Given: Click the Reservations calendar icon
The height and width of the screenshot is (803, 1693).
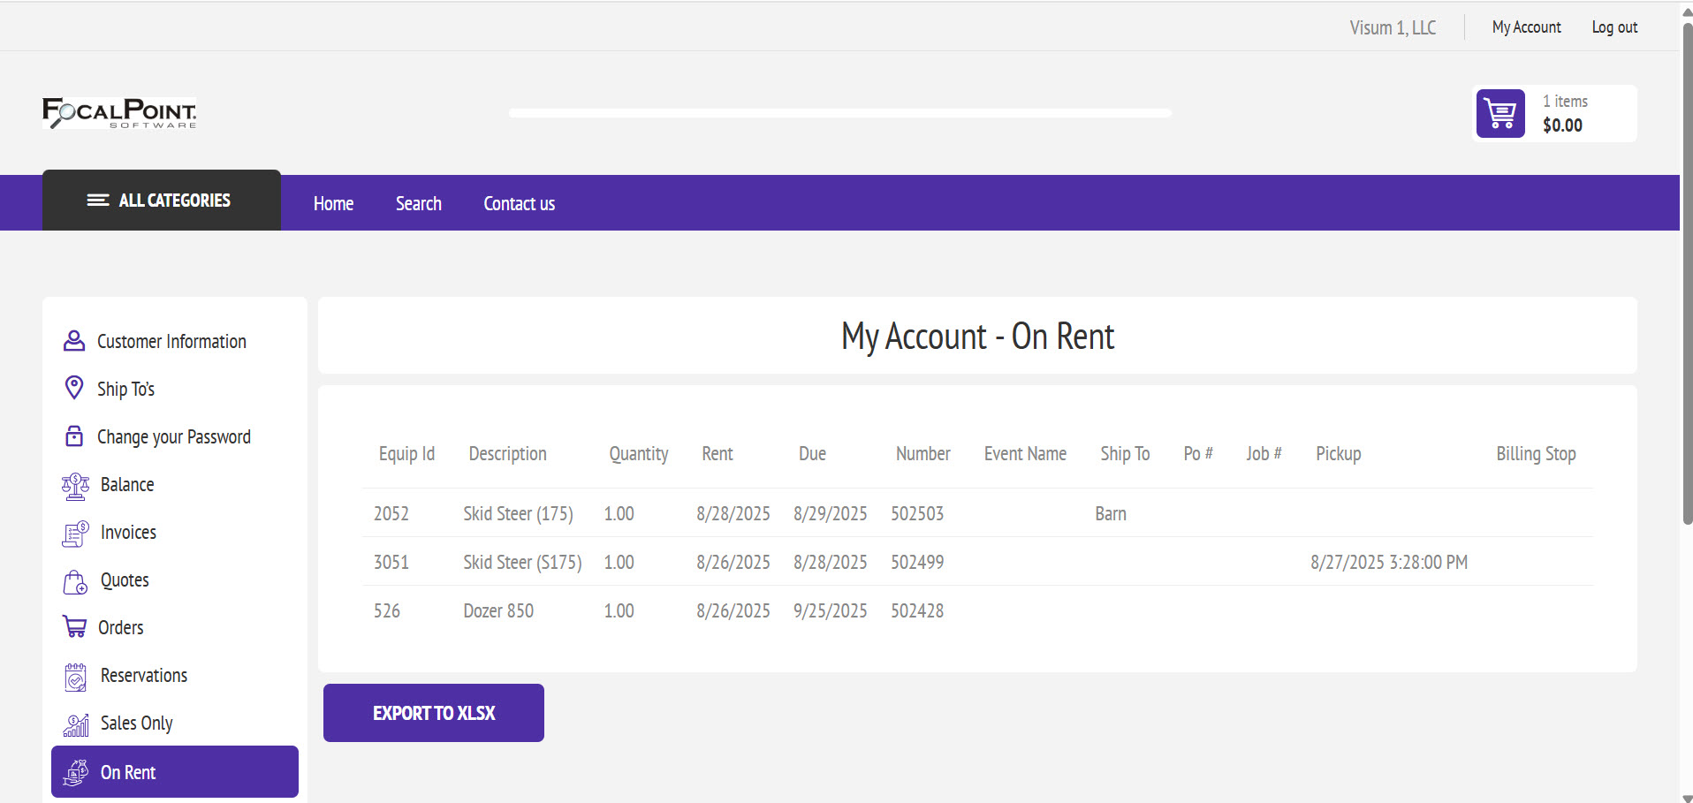Looking at the screenshot, I should click(76, 677).
